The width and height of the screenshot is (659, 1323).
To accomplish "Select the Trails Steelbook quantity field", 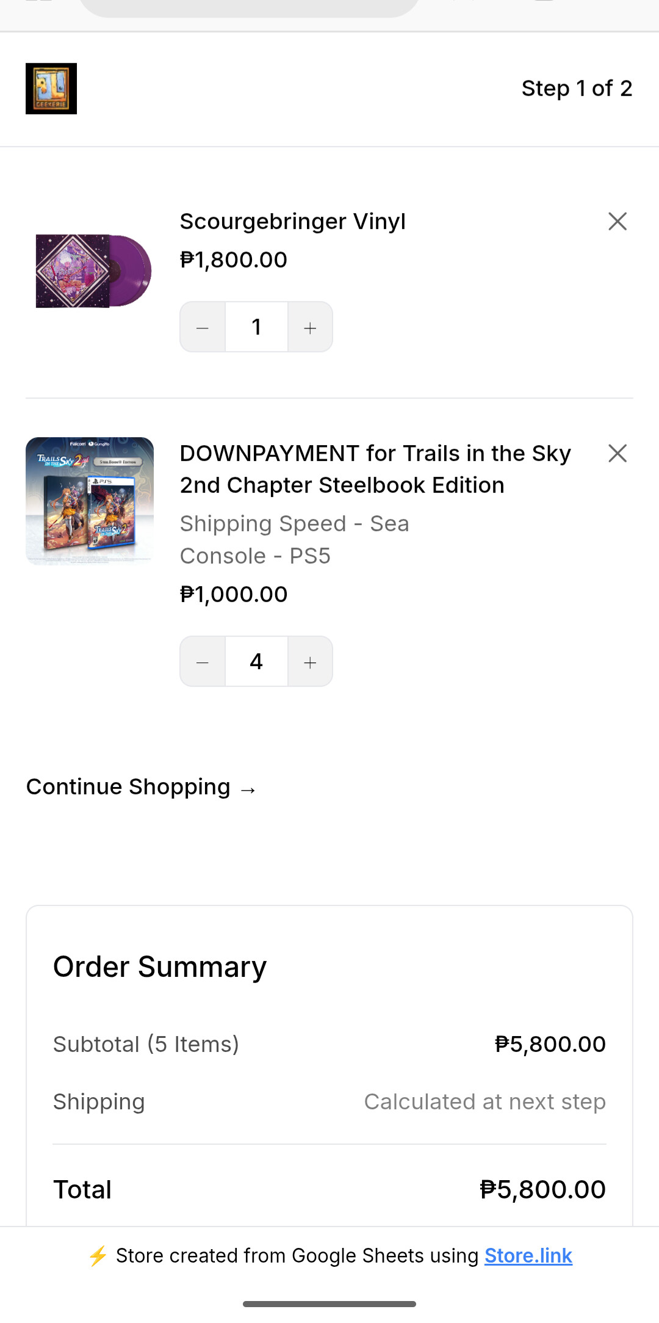I will 256,662.
